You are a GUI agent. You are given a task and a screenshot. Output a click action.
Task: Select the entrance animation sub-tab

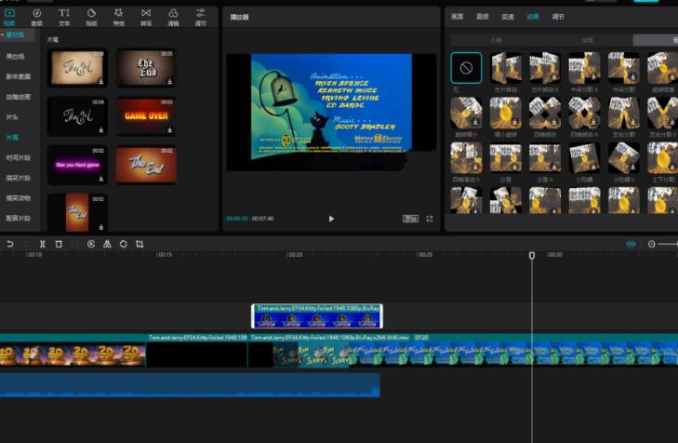497,40
